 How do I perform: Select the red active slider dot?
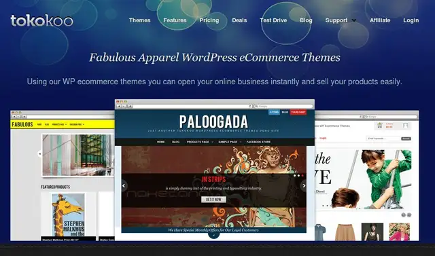pos(302,175)
